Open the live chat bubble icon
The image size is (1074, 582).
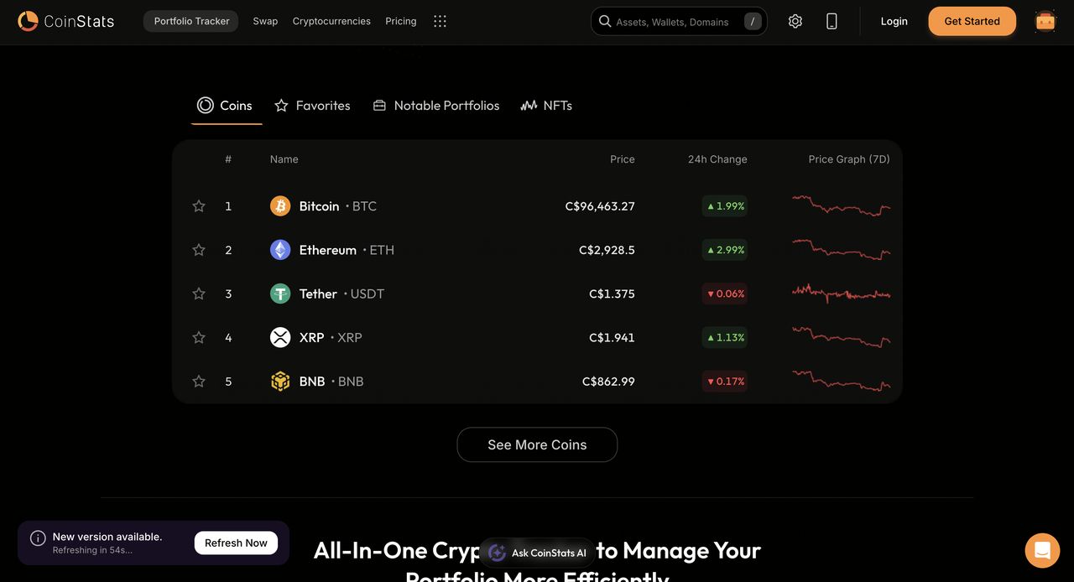coord(1042,550)
